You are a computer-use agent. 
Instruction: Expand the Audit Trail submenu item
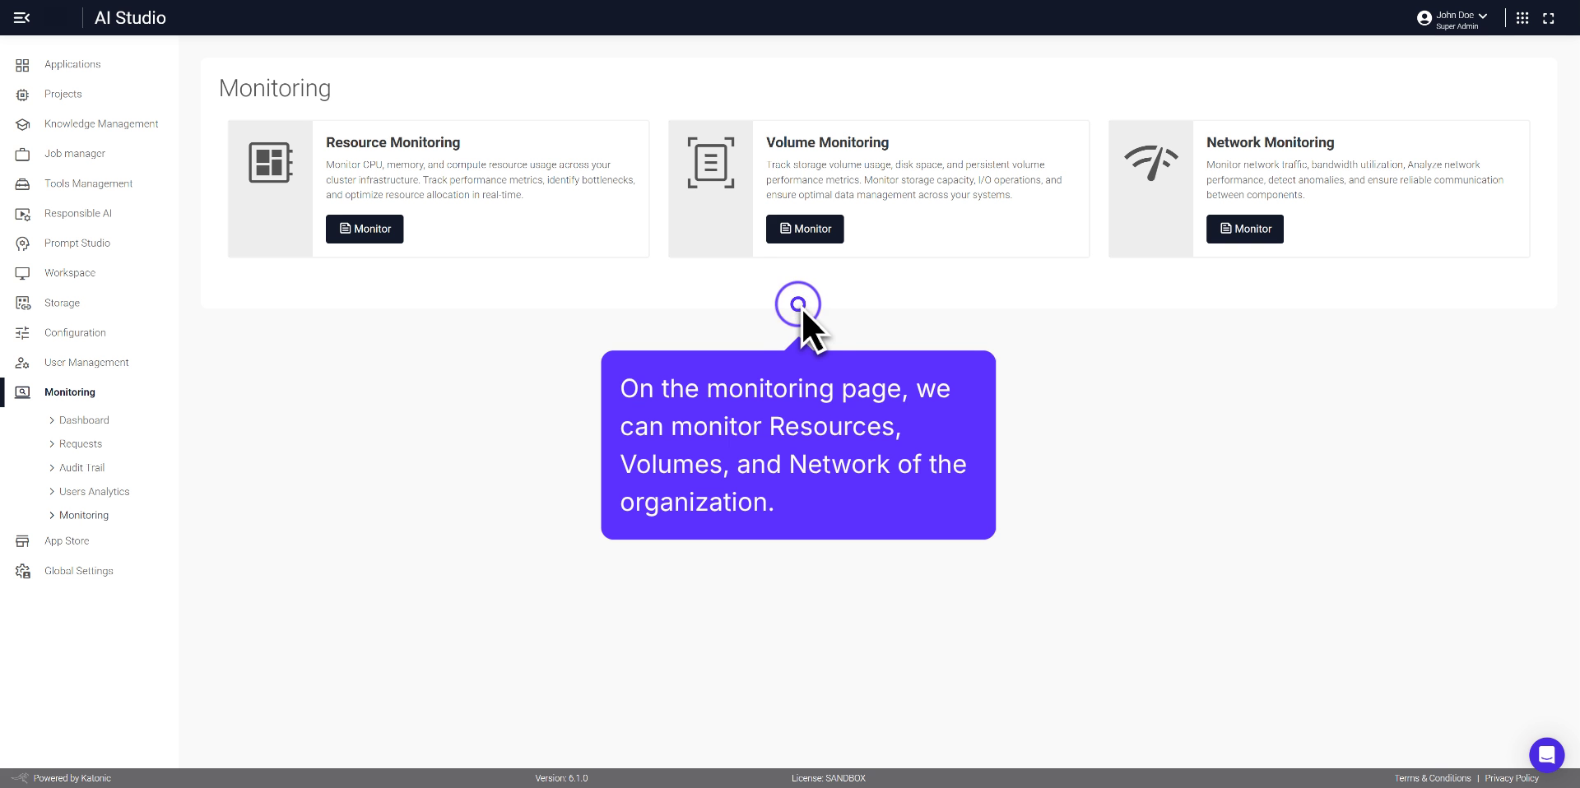coord(81,467)
